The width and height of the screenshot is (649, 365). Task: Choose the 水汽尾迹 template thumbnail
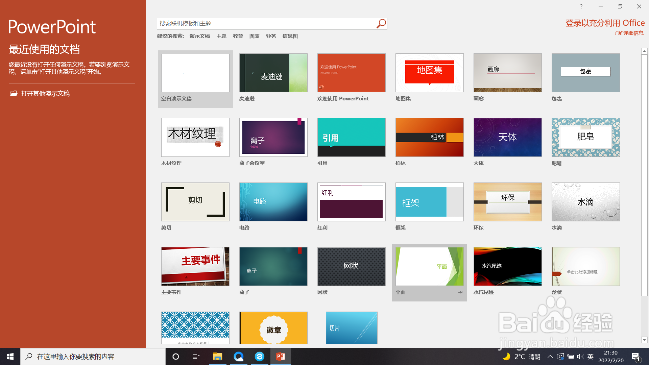point(508,267)
